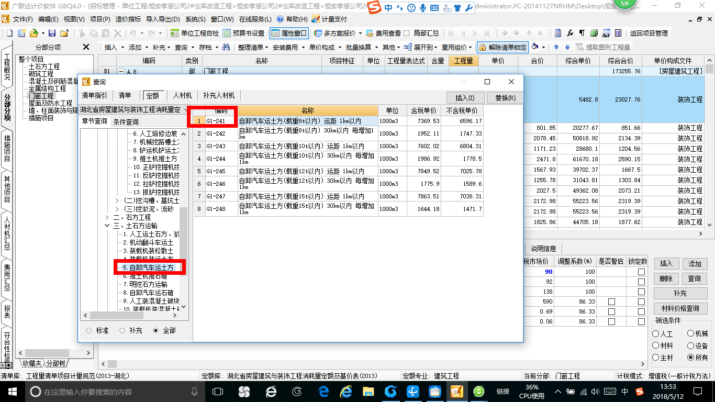
Task: Switch to 条件查询 tab
Action: coord(126,121)
